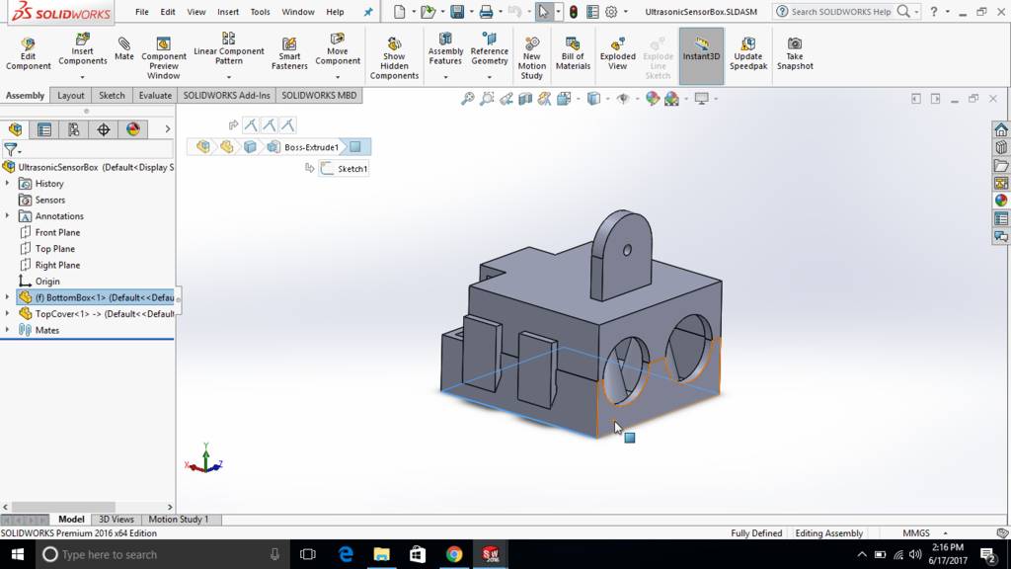Open the Edit Appearance color ball

click(652, 99)
